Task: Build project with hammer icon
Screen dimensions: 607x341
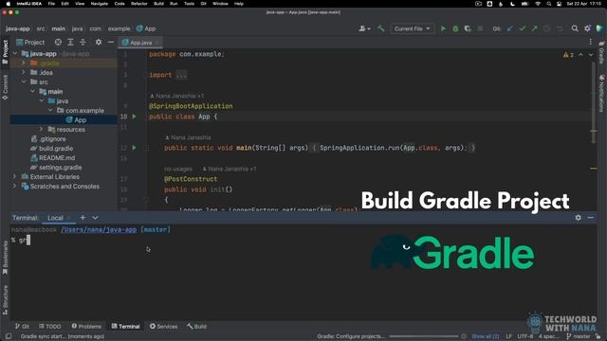Action: 381,28
